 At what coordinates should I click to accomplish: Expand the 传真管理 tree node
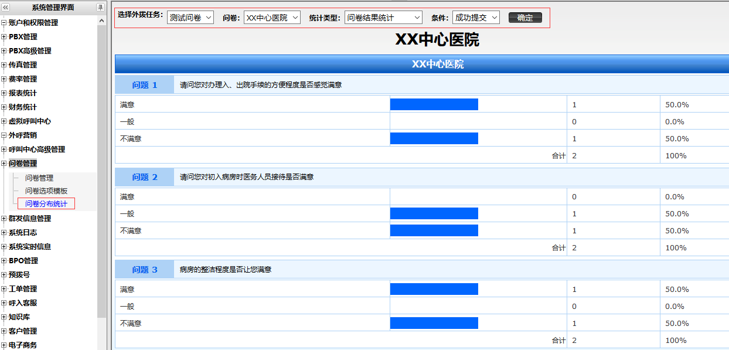(x=4, y=65)
